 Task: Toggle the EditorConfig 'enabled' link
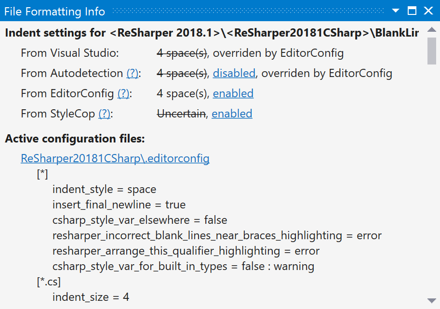click(x=233, y=93)
